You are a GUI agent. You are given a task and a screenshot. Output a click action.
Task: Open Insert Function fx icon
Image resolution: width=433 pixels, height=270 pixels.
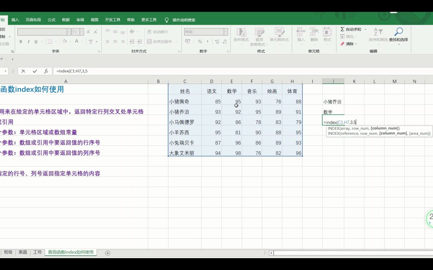[x=46, y=71]
